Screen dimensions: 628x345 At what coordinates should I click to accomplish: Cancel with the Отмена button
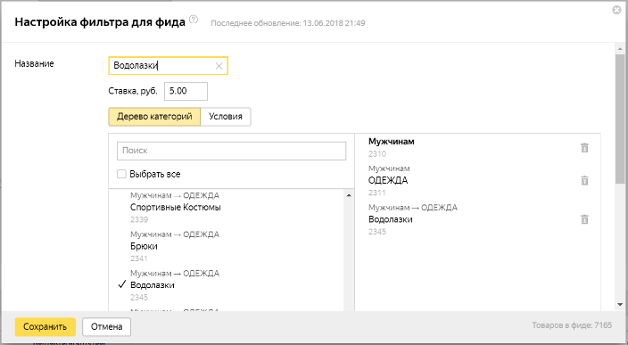(x=106, y=327)
